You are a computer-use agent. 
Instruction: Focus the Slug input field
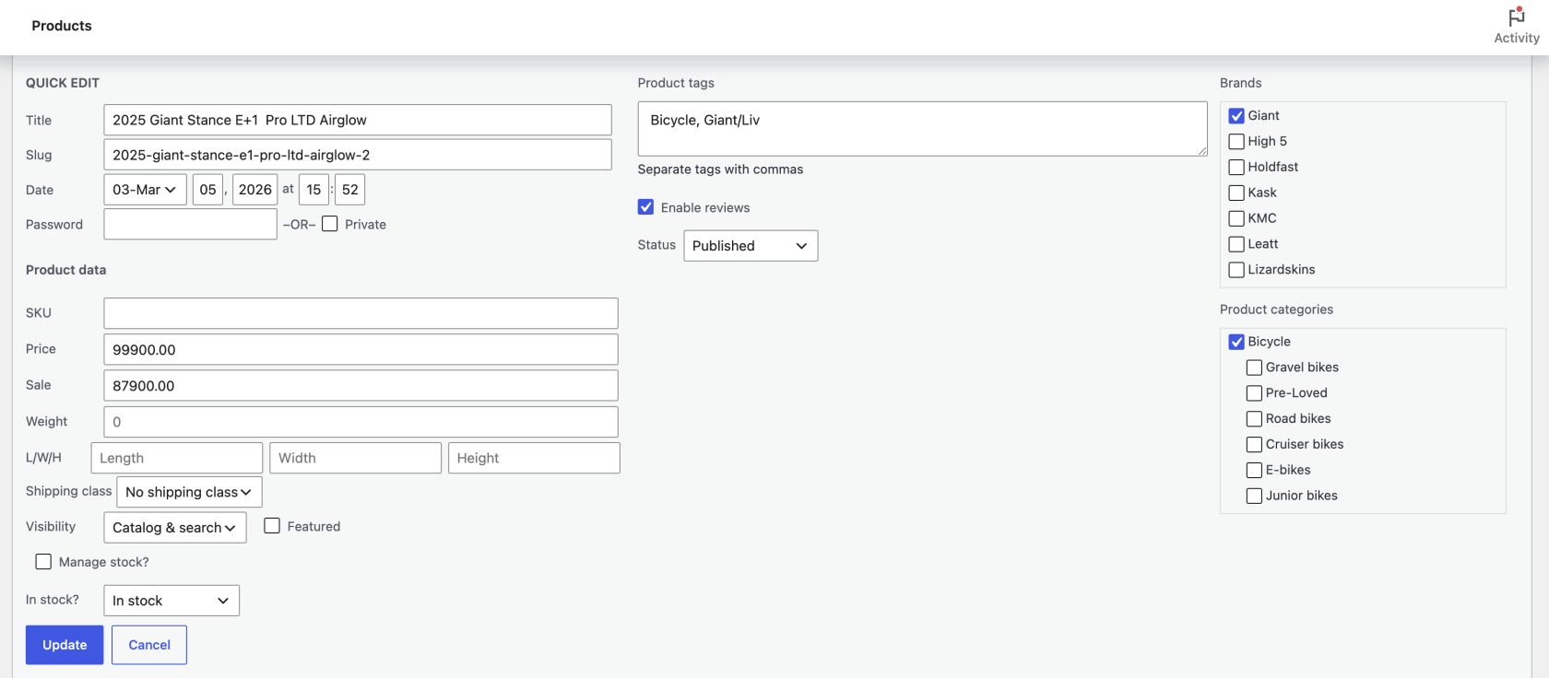pos(358,155)
